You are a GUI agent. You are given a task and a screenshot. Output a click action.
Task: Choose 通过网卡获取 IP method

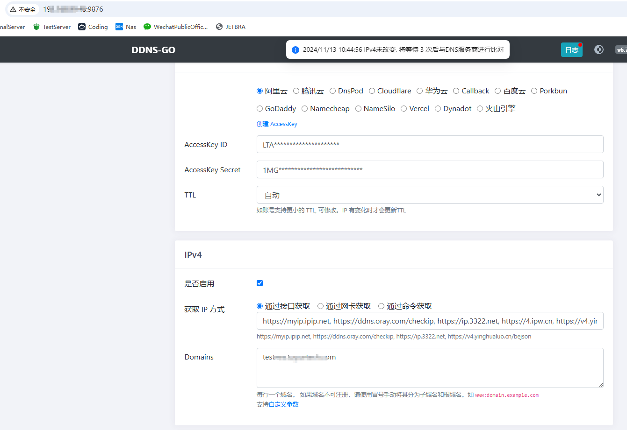[320, 306]
